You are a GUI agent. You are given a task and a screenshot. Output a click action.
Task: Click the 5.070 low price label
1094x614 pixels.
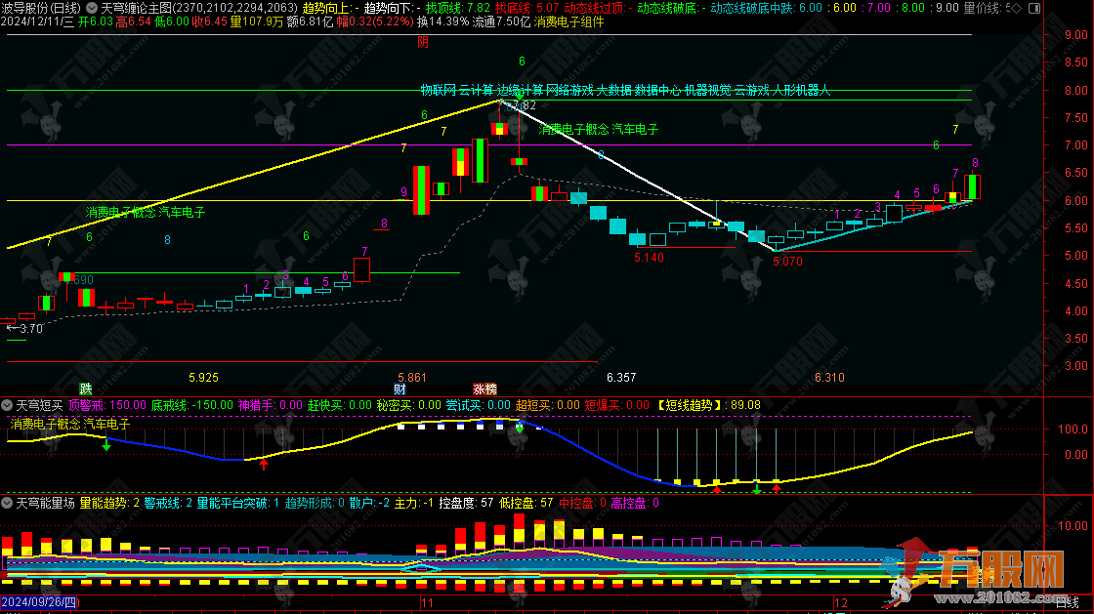tap(787, 262)
